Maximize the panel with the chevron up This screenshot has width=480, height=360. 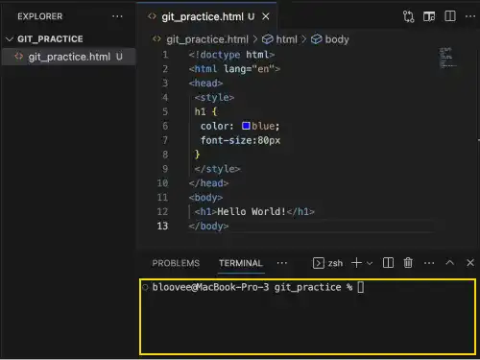click(450, 263)
